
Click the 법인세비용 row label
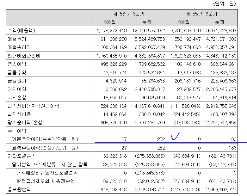[x=19, y=114]
